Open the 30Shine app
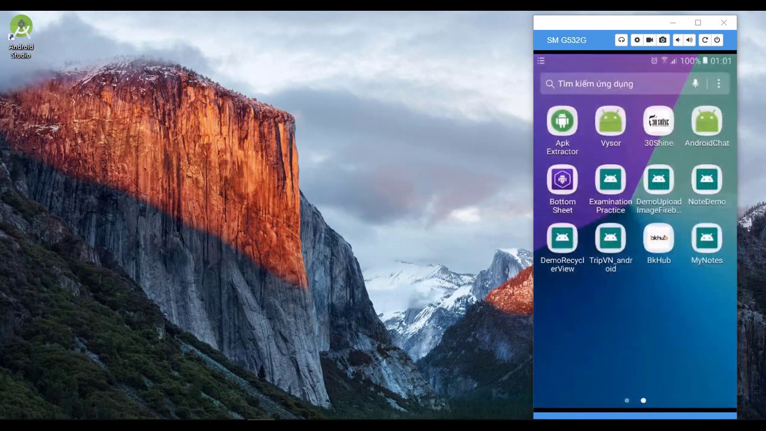Viewport: 766px width, 431px height. 659,126
